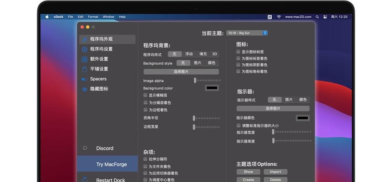Open the cDock menu
The image size is (392, 182).
(x=58, y=17)
